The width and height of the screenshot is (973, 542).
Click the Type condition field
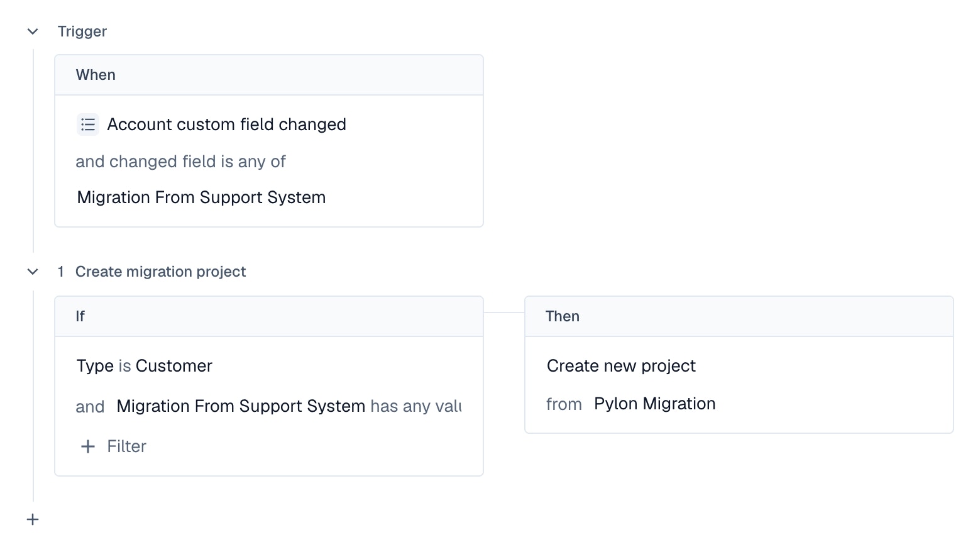(95, 366)
